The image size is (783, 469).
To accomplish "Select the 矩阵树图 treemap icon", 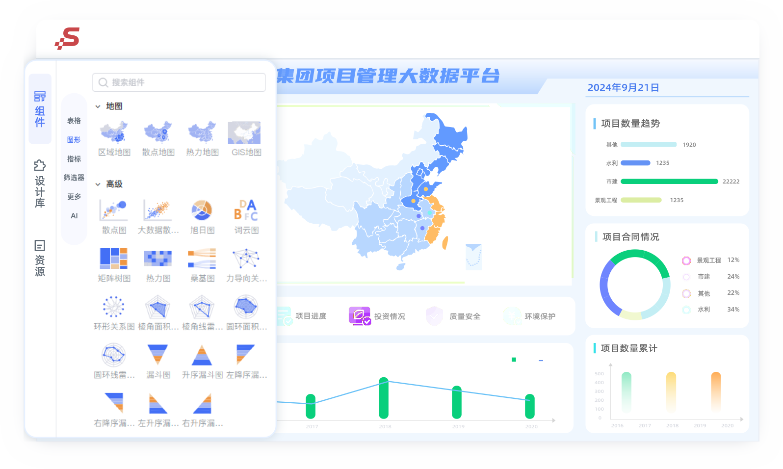I will pos(114,259).
